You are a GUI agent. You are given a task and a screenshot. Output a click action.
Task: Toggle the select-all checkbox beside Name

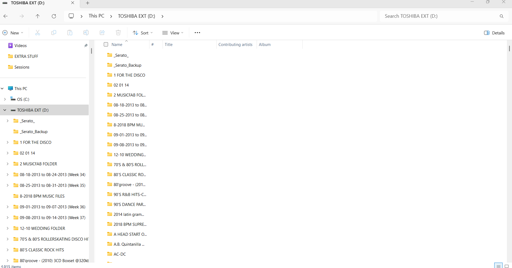(x=106, y=45)
